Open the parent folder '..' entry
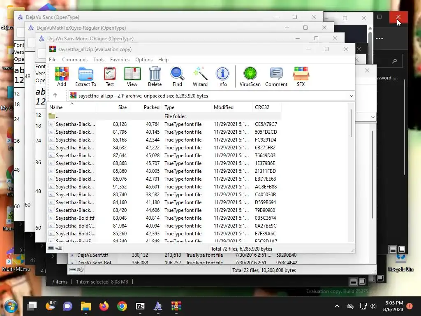The height and width of the screenshot is (316, 421). point(164,116)
